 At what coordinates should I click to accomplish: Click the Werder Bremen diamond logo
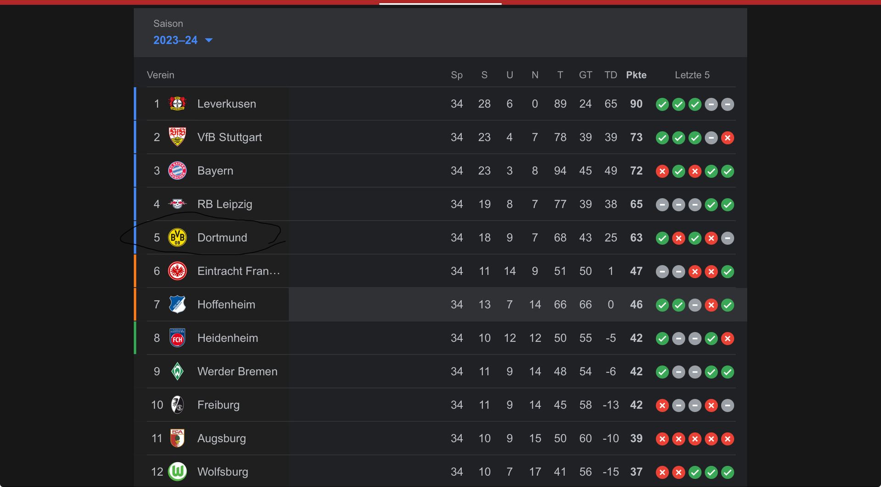pyautogui.click(x=177, y=371)
